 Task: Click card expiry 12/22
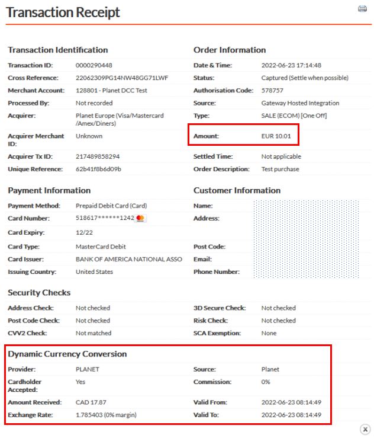(84, 232)
